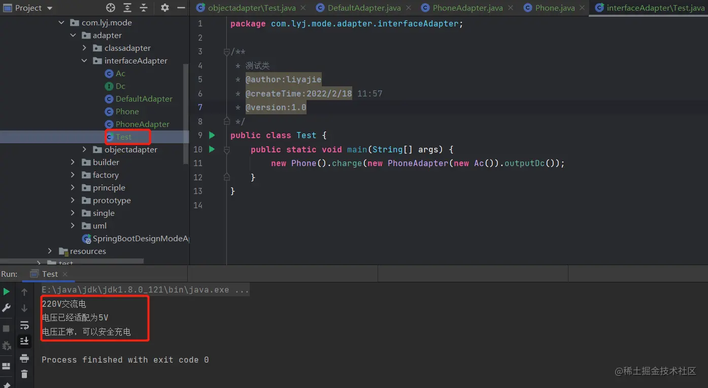
Task: Select DefaultAdapter in the project tree
Action: coord(139,99)
